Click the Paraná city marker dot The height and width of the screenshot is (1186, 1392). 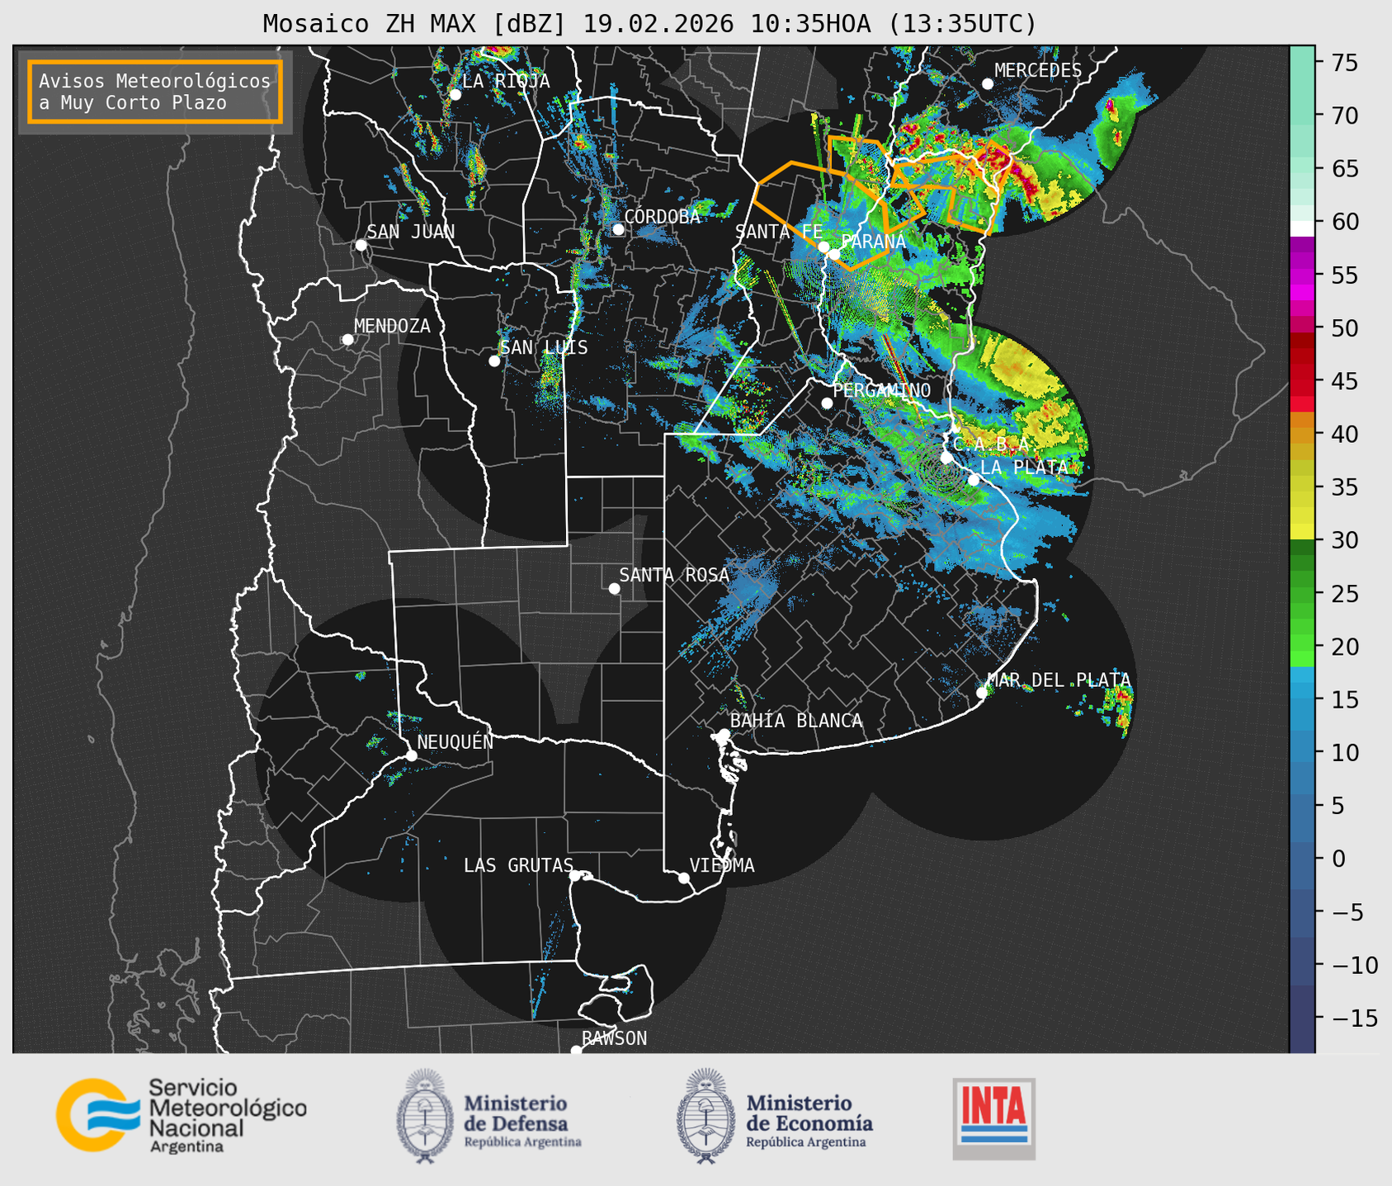coord(834,254)
